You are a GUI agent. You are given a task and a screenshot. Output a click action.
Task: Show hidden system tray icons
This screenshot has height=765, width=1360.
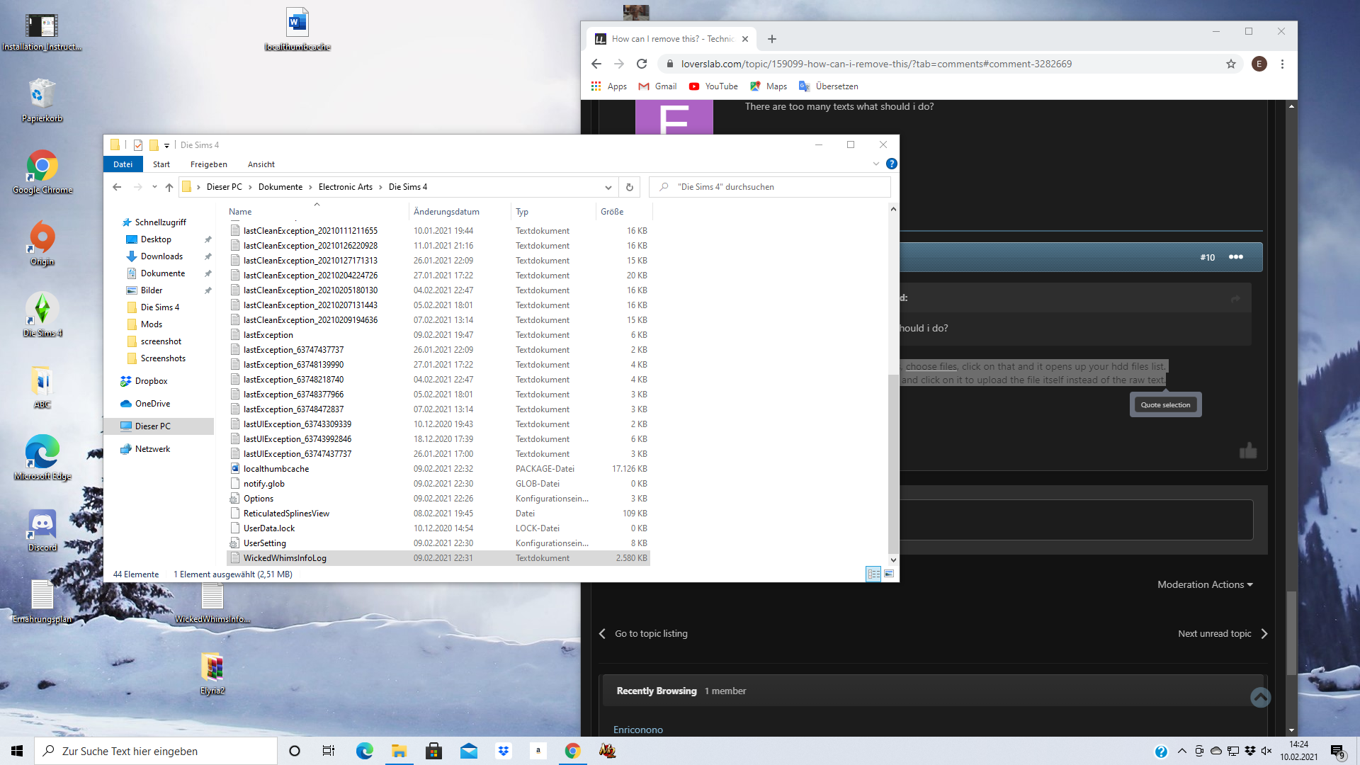1181,751
